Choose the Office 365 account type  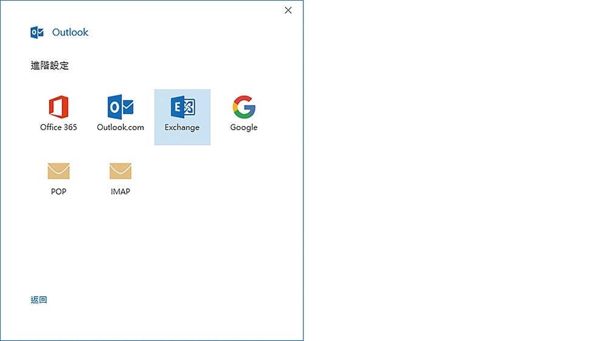point(58,117)
